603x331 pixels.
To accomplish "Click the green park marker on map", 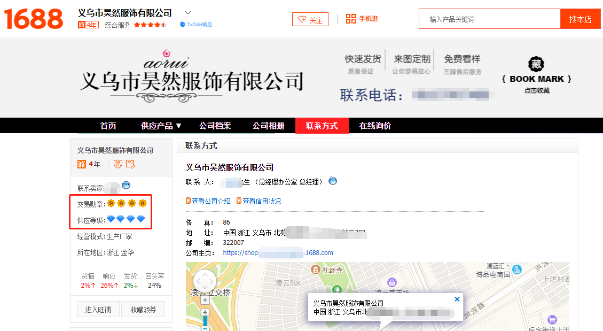I will click(x=337, y=289).
